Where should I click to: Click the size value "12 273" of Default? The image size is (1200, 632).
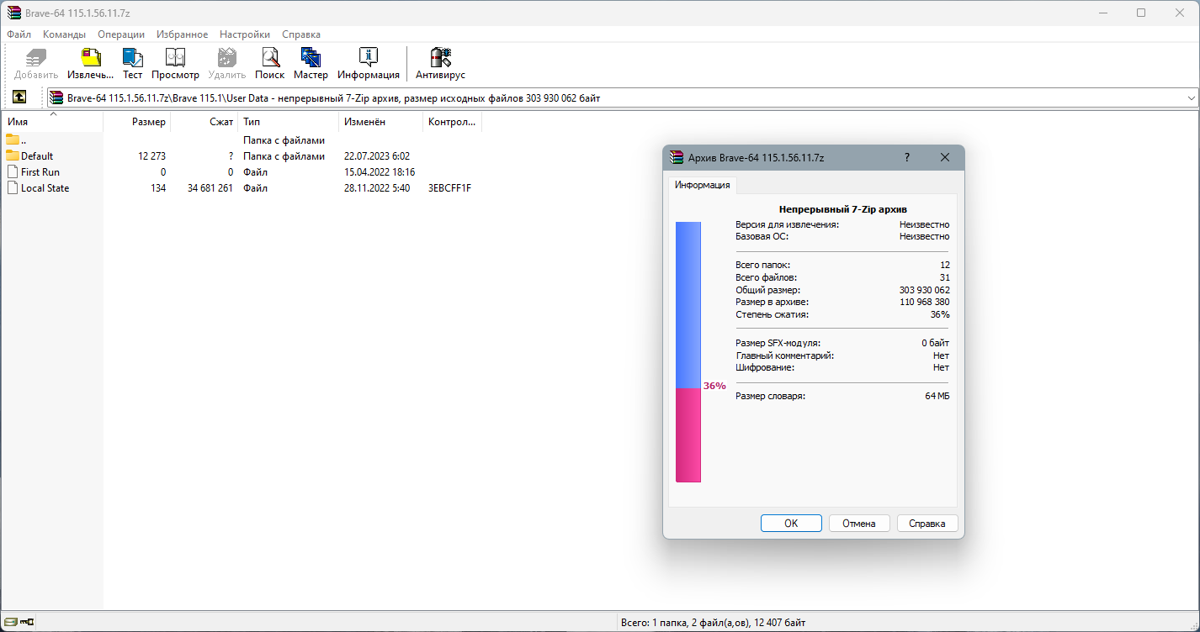151,156
